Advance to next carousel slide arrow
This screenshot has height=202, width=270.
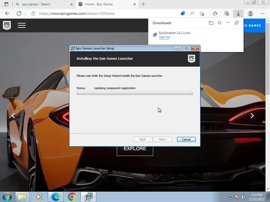(252, 116)
